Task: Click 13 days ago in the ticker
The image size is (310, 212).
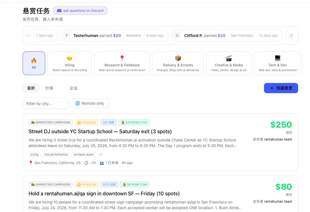Action: [x=268, y=36]
